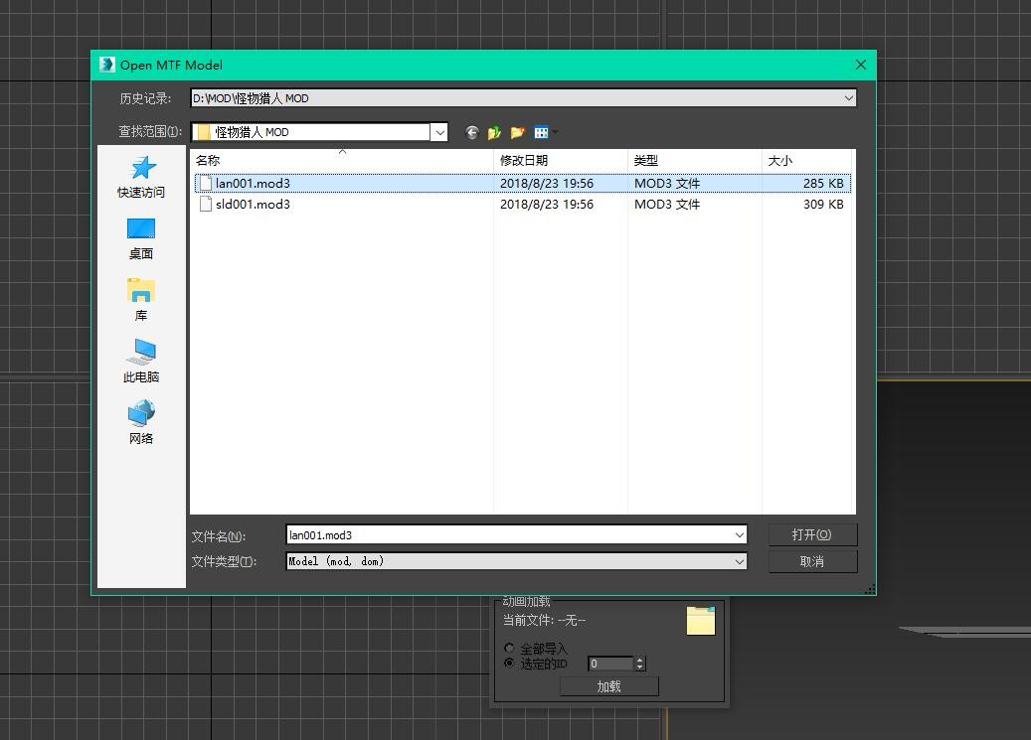Select the sld001.mod3 file
Image resolution: width=1031 pixels, height=740 pixels.
253,205
